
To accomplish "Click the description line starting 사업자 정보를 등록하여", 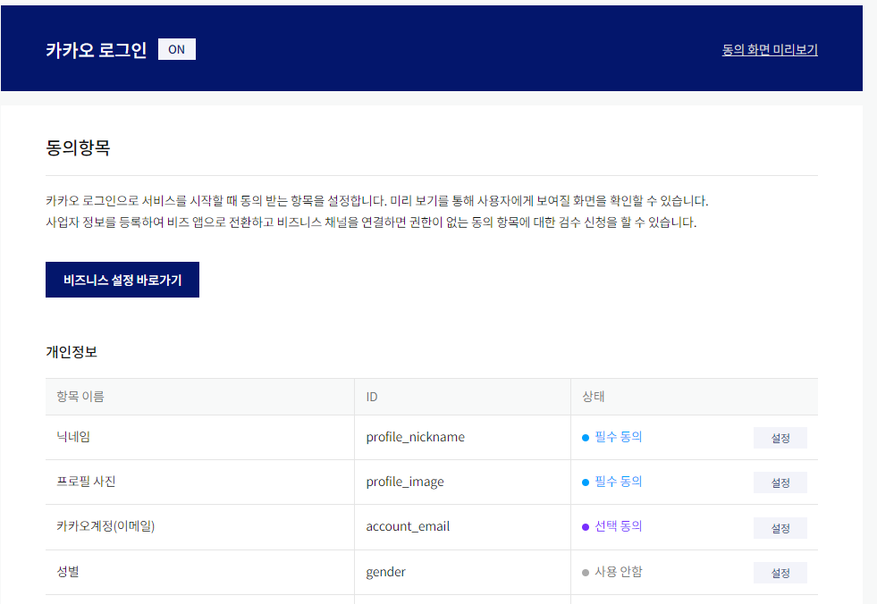I will point(371,222).
